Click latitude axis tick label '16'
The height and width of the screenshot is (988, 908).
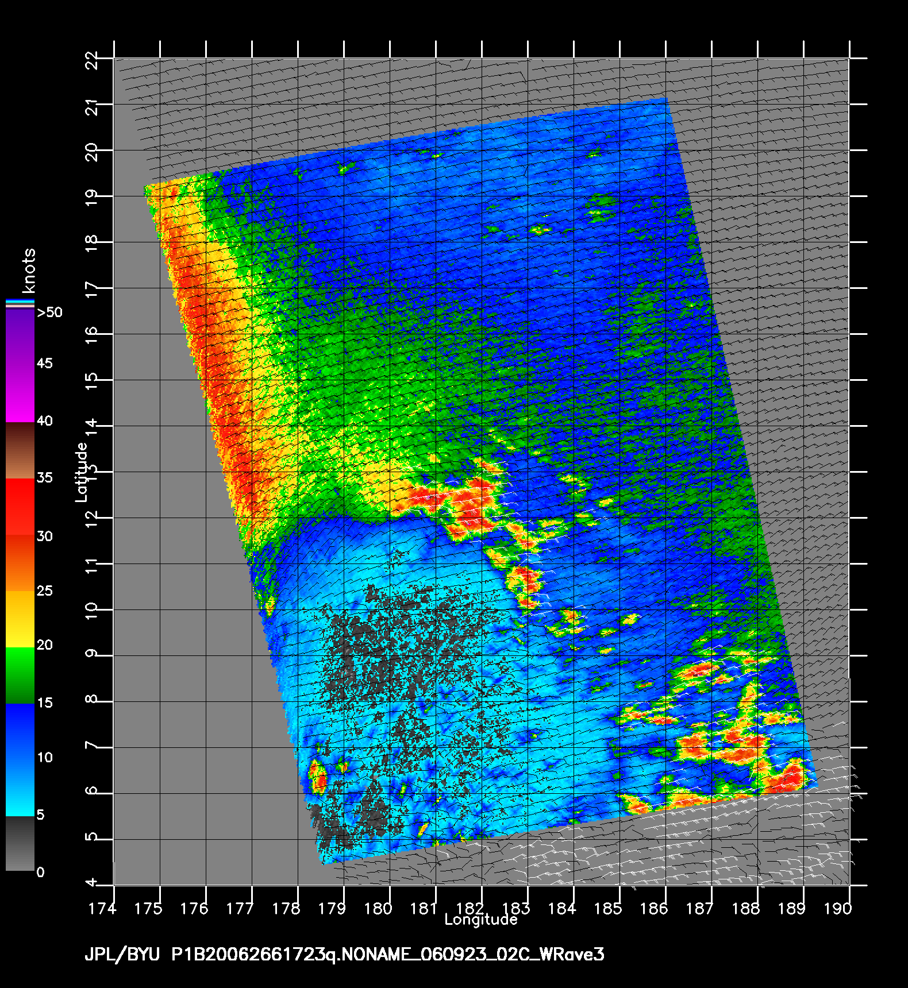click(91, 335)
